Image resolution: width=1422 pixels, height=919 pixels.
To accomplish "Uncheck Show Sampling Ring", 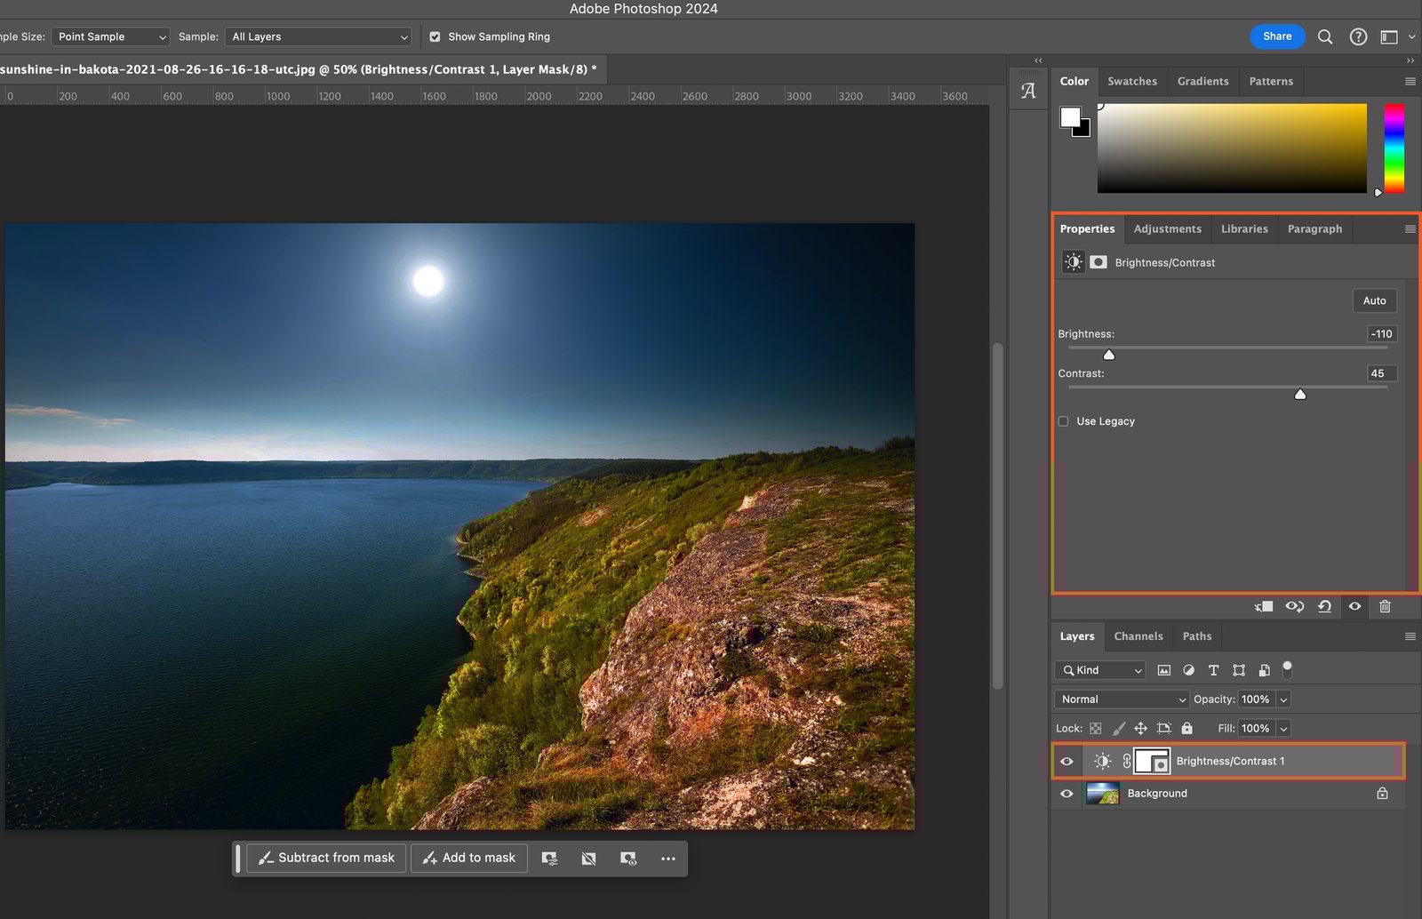I will pos(435,36).
